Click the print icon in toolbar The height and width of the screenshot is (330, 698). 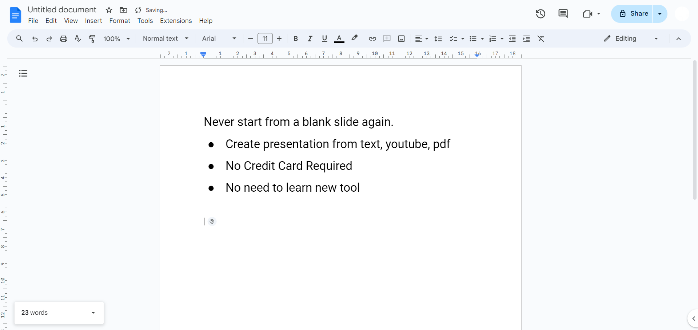pyautogui.click(x=64, y=38)
